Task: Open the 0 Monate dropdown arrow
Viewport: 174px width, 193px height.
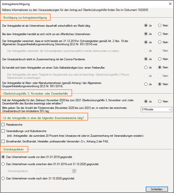Action: [170, 109]
